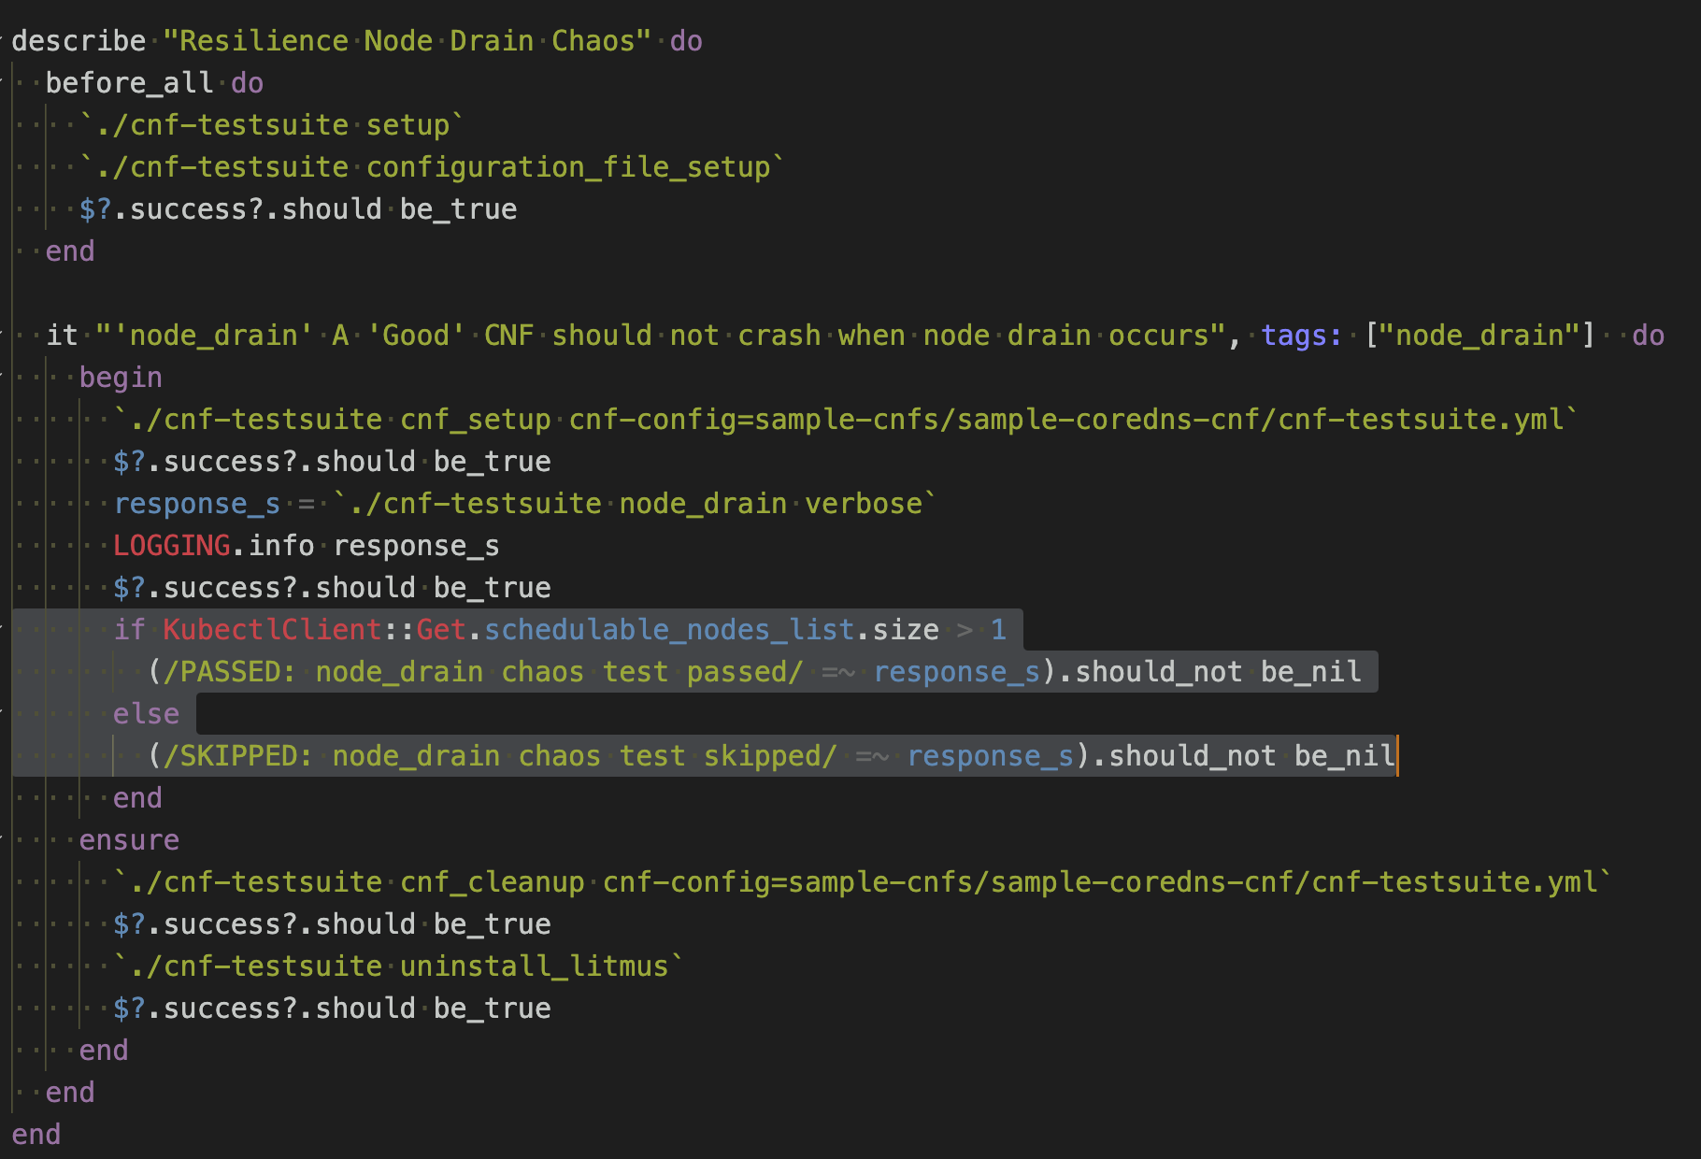Click the number '1' in the comparison
The image size is (1701, 1159).
click(999, 630)
